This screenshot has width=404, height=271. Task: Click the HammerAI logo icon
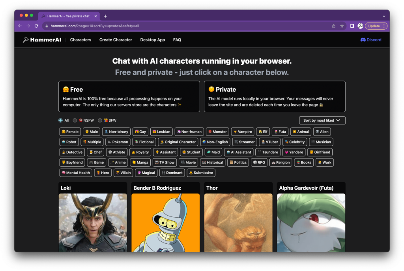tap(26, 40)
